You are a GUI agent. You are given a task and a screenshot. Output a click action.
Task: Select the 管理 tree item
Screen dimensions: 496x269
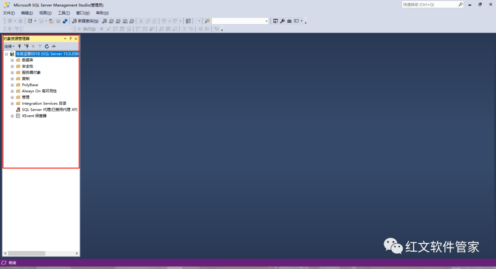25,97
